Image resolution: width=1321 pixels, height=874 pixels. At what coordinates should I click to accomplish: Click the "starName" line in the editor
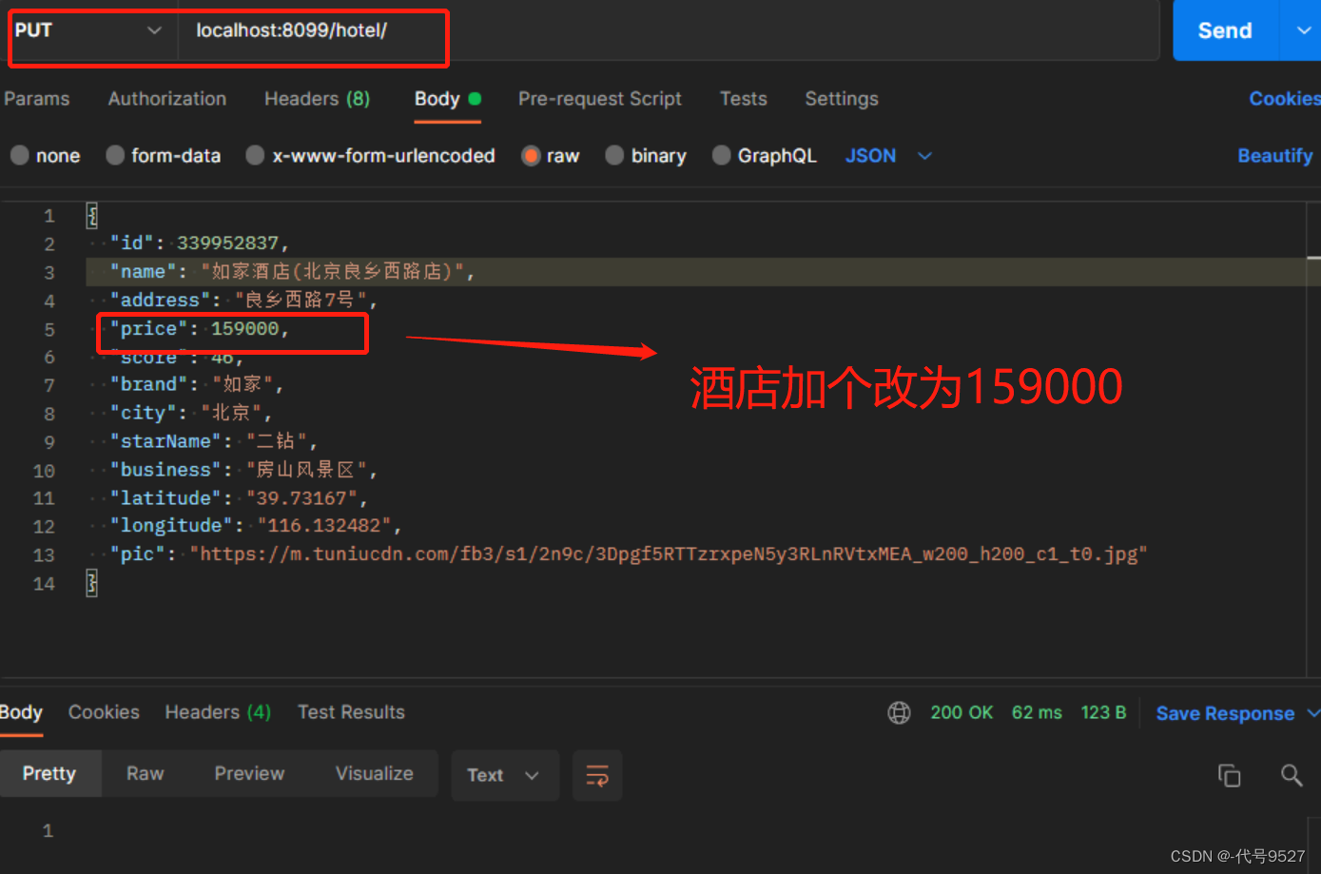click(213, 441)
